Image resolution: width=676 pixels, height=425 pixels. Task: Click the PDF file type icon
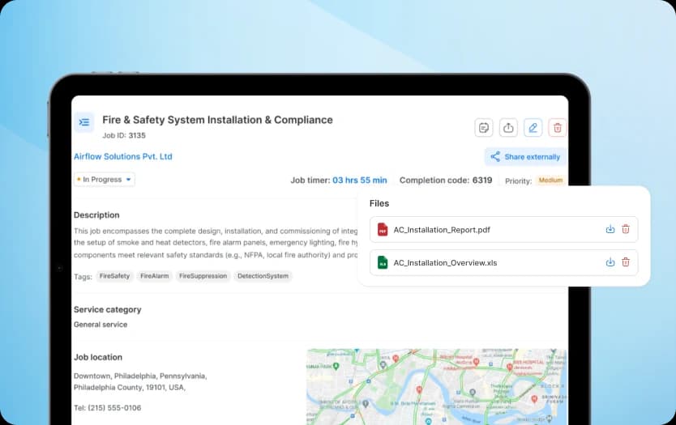(383, 230)
